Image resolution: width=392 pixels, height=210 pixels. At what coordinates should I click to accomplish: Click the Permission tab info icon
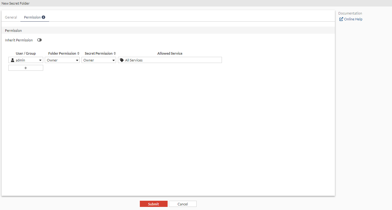coord(44,17)
